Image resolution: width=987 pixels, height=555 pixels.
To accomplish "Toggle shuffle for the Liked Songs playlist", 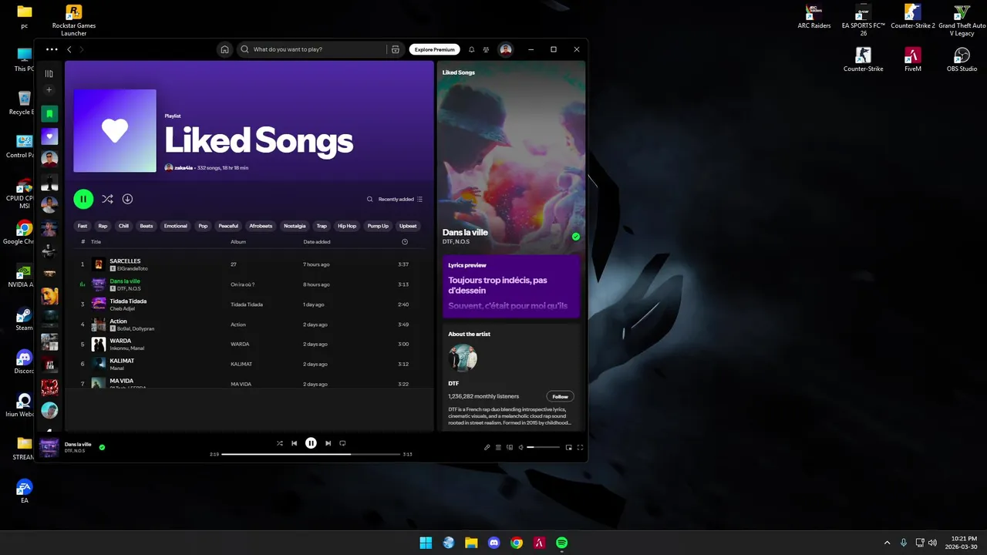I will point(107,199).
